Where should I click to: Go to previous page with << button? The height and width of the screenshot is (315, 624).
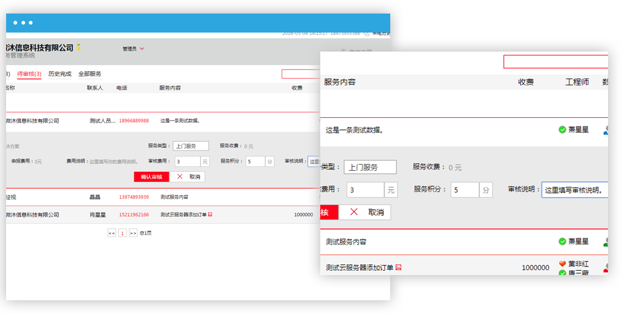(112, 233)
